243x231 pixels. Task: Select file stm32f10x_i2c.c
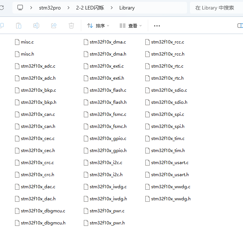coord(103,163)
